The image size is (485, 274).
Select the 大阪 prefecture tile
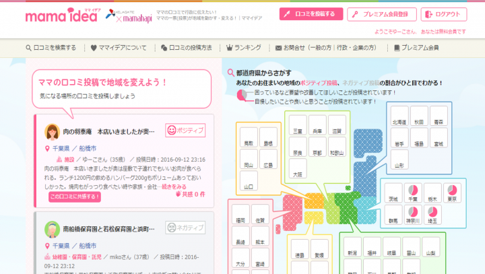298,168
